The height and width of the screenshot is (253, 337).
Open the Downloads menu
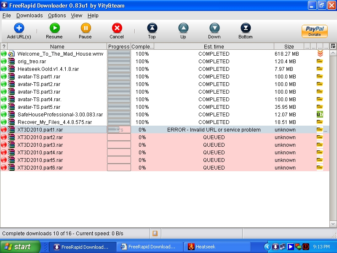click(29, 16)
